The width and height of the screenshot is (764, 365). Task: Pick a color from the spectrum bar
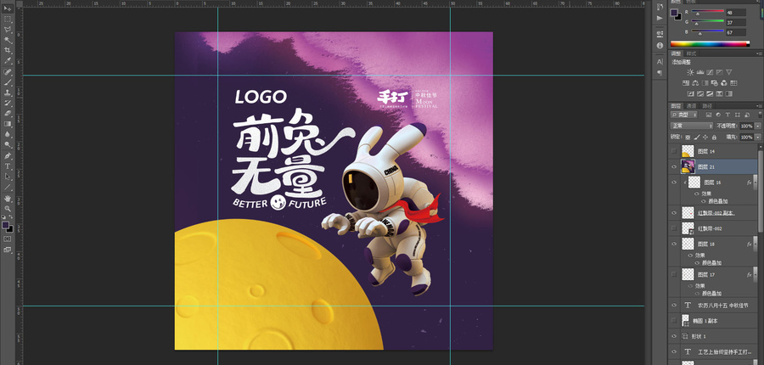tap(710, 44)
